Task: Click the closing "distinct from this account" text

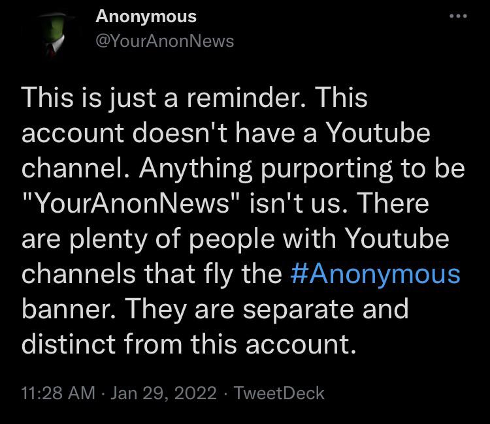Action: pos(189,343)
